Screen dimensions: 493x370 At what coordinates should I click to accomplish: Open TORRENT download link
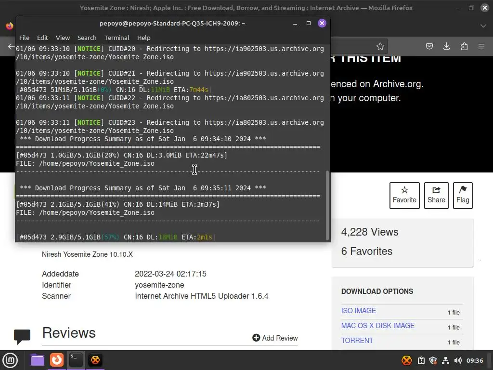pos(357,341)
